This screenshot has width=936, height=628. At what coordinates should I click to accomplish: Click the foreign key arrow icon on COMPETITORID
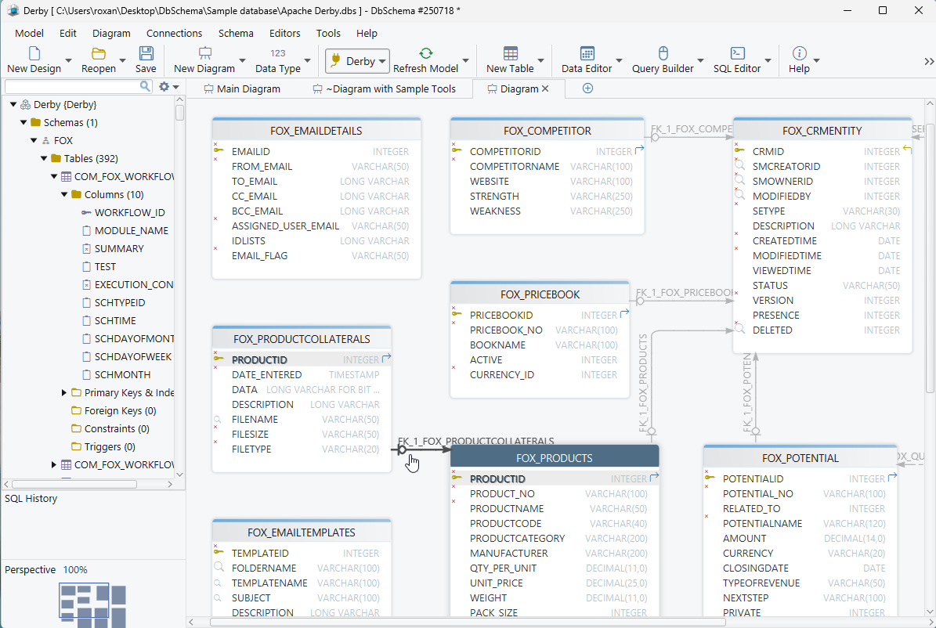(639, 150)
